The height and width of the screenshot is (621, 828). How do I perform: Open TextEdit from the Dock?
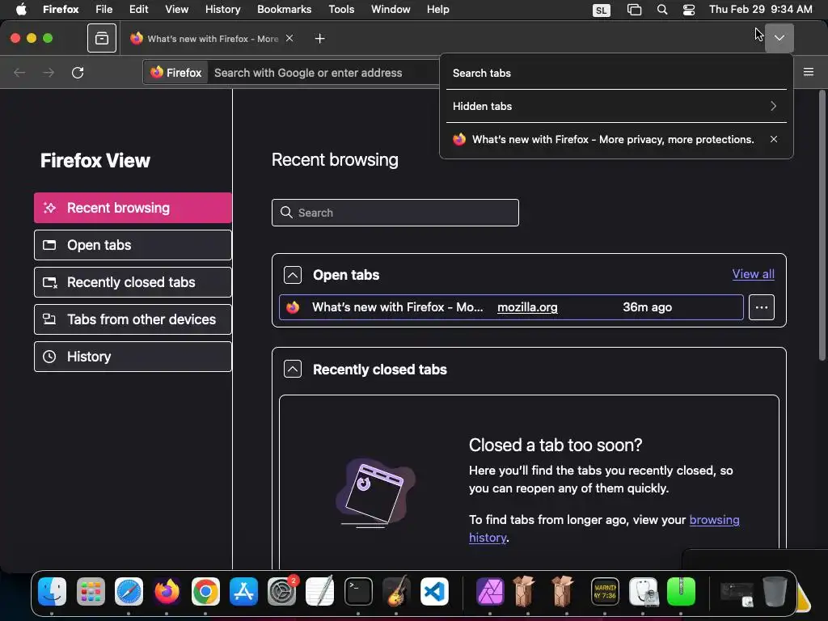pos(320,591)
